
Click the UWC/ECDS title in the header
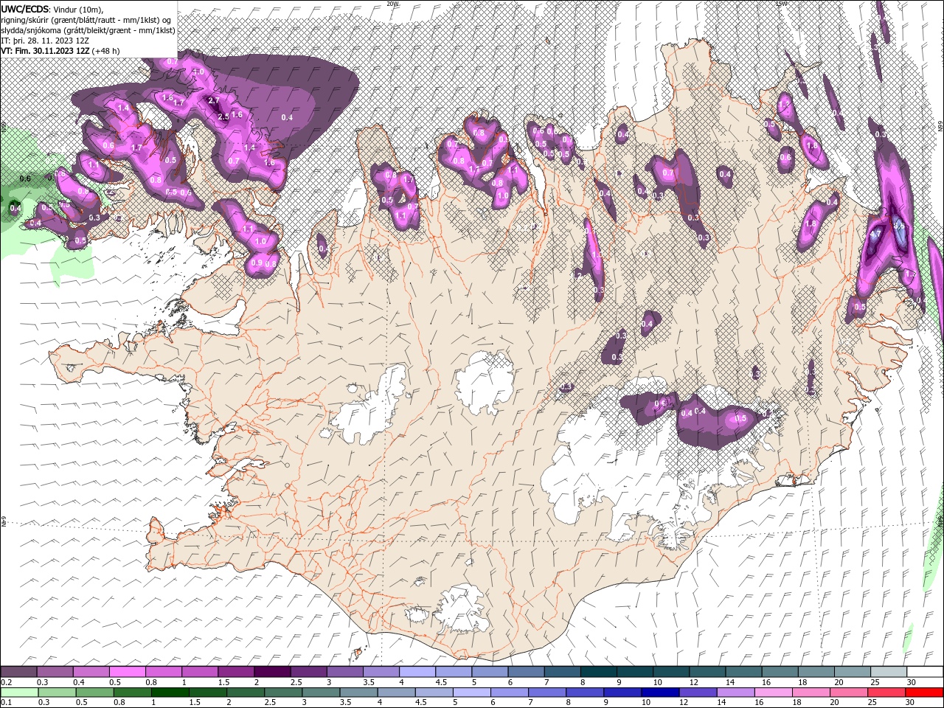click(x=25, y=8)
